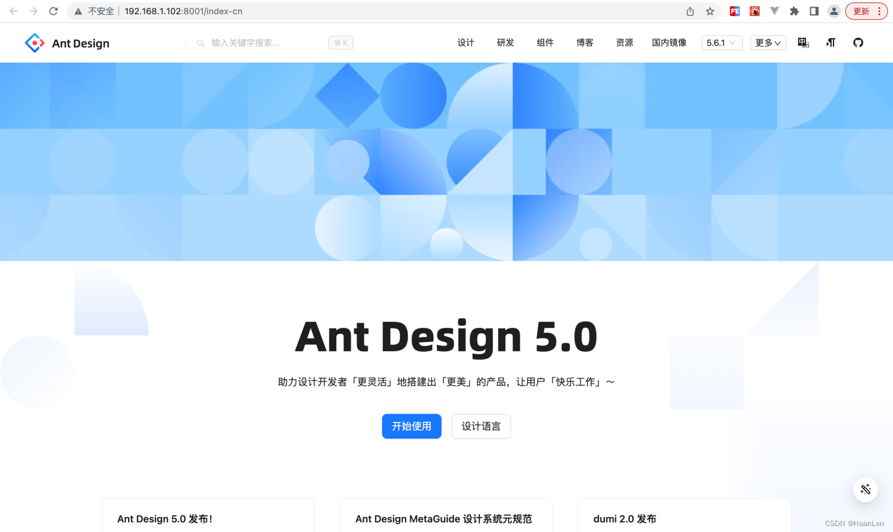This screenshot has width=893, height=532.
Task: Click the Ant Design logo icon
Action: (35, 43)
